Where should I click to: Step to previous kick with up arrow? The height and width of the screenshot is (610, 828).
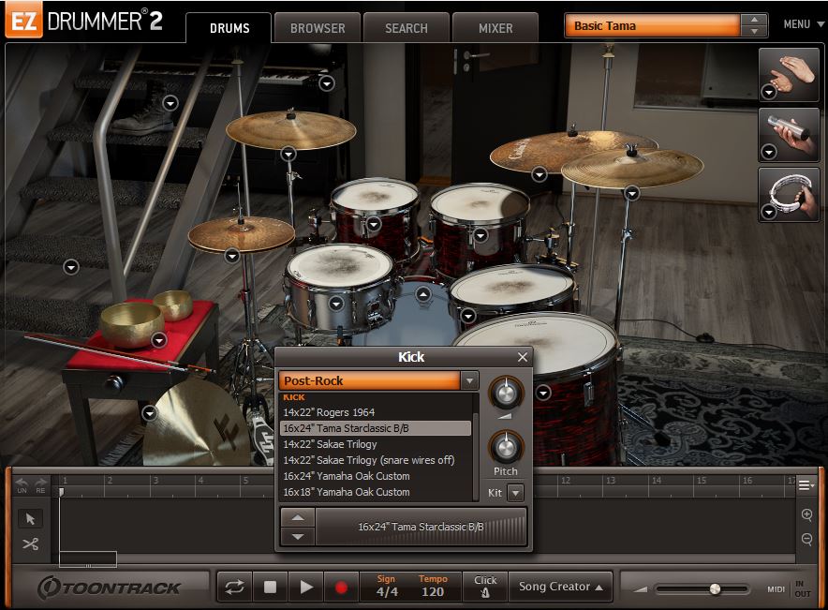pyautogui.click(x=298, y=517)
